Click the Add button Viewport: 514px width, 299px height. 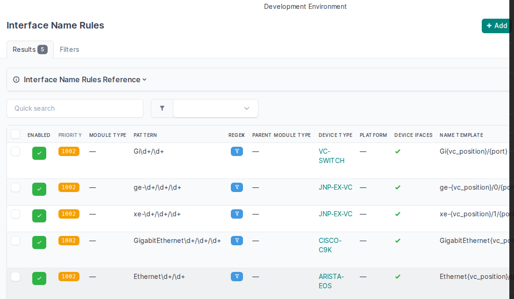tap(496, 26)
